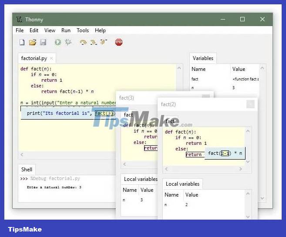Image resolution: width=286 pixels, height=237 pixels.
Task: Open the Edit menu
Action: pos(34,30)
